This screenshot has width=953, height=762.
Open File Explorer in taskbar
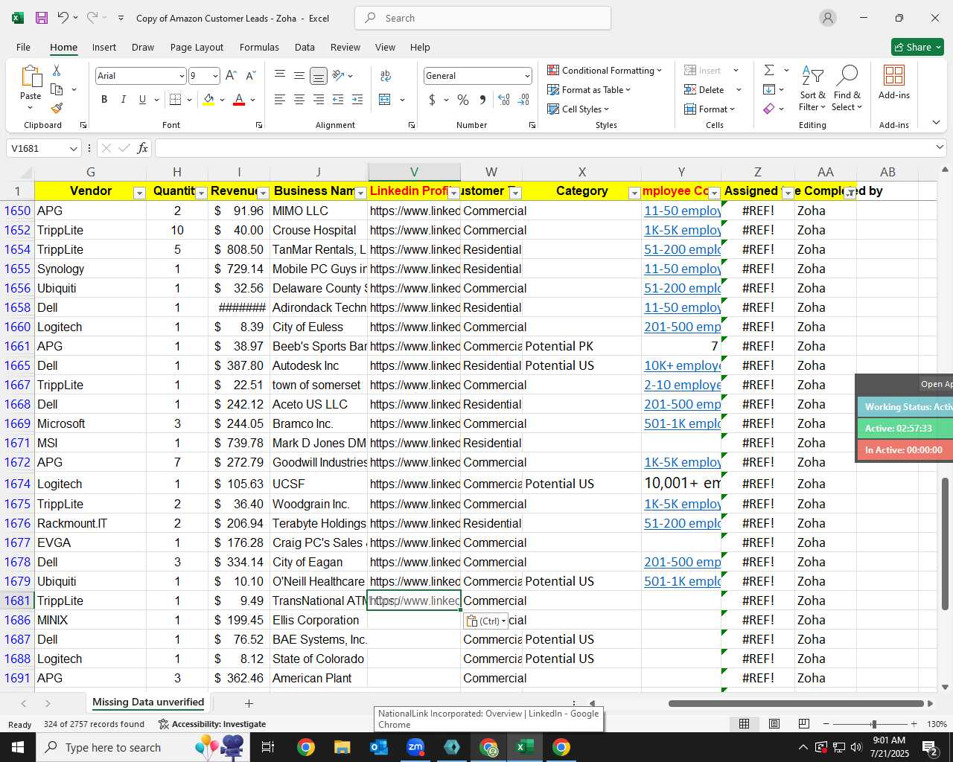click(342, 747)
